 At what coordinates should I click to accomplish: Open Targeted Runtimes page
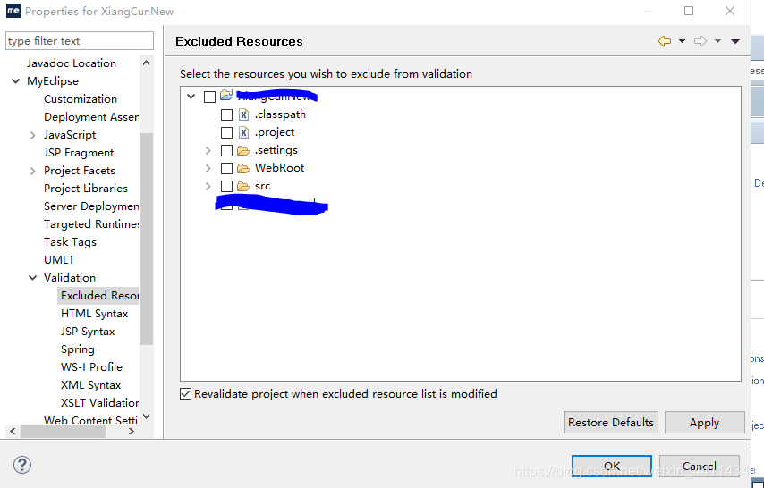pos(91,224)
